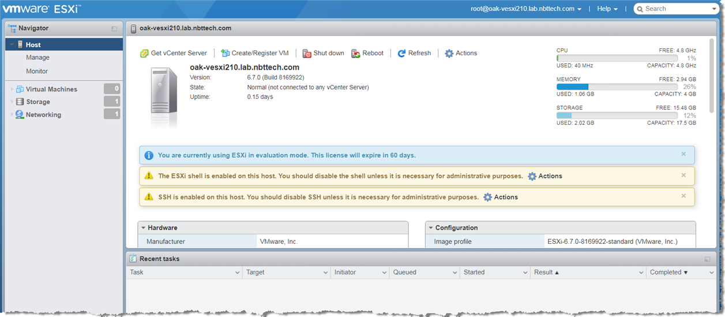Click the Manufacturer value VMware, Inc.

pyautogui.click(x=279, y=242)
